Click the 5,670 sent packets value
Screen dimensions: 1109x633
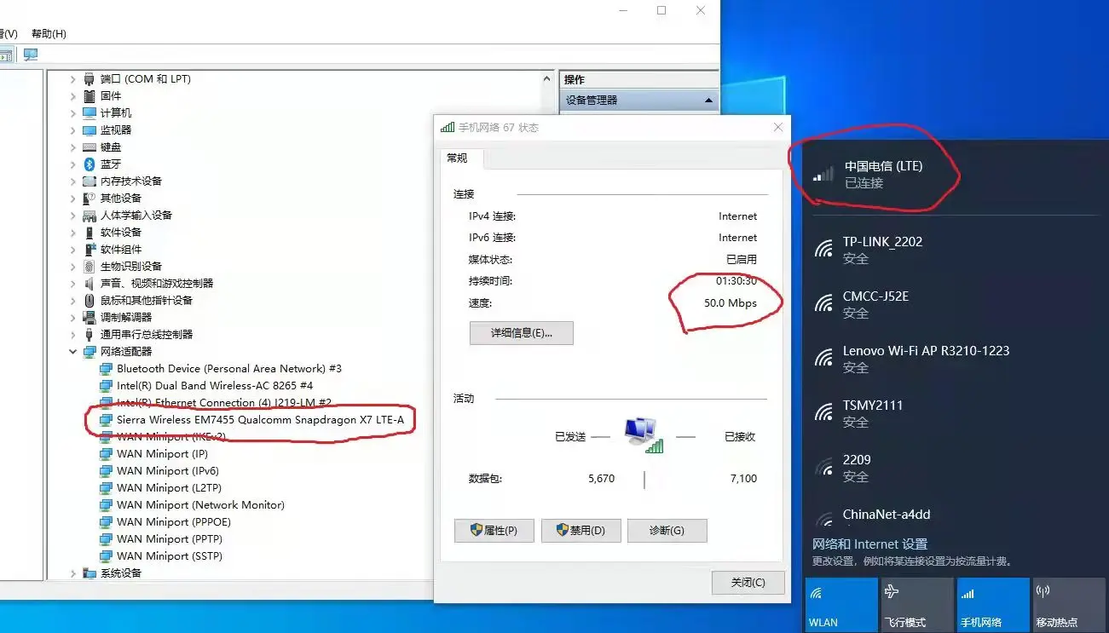[601, 479]
